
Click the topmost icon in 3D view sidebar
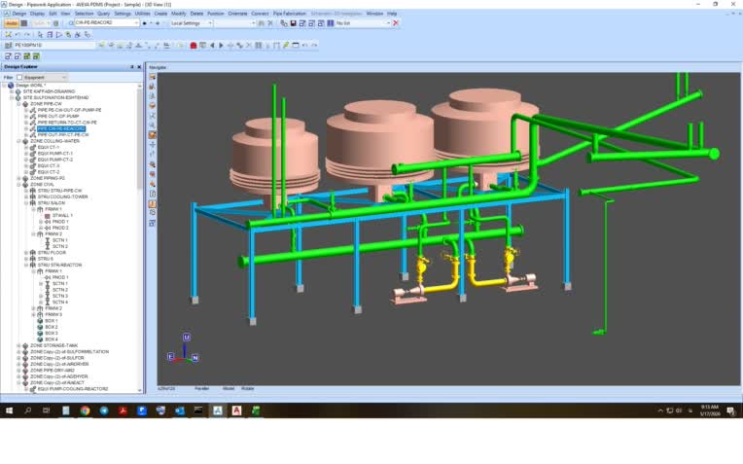[152, 77]
